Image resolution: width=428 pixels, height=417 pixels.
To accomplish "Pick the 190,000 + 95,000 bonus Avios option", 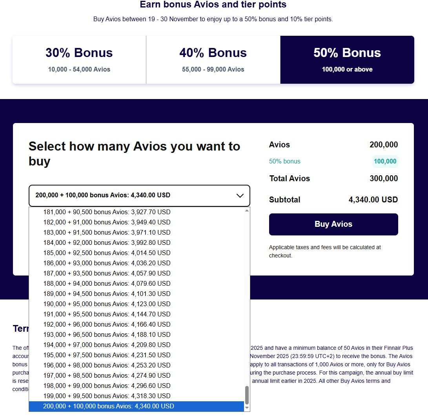I will [x=107, y=304].
